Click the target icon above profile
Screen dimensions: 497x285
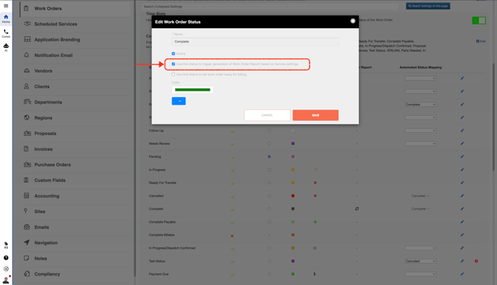(x=6, y=269)
